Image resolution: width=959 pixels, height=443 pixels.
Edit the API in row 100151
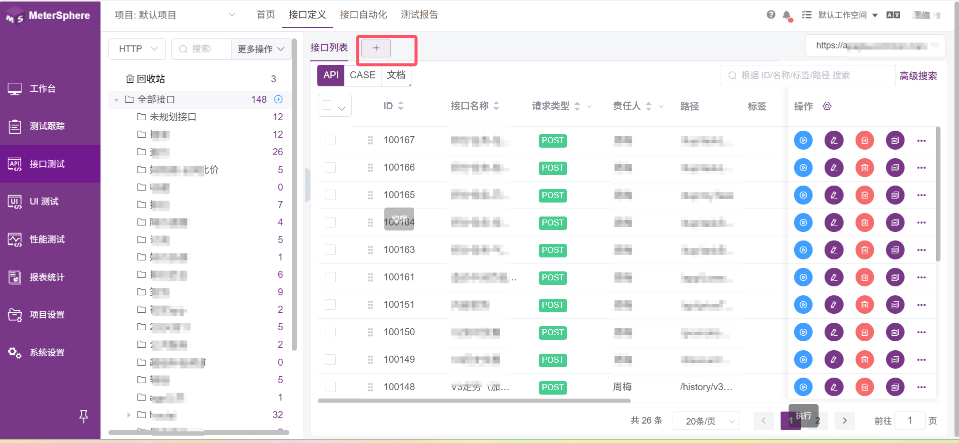834,305
